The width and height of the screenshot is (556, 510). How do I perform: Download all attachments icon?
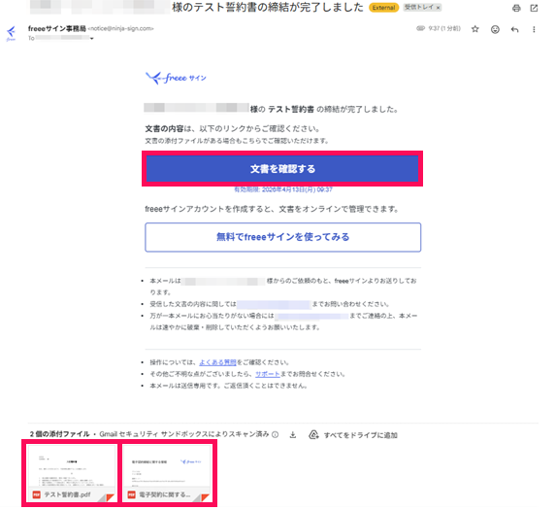tap(293, 435)
